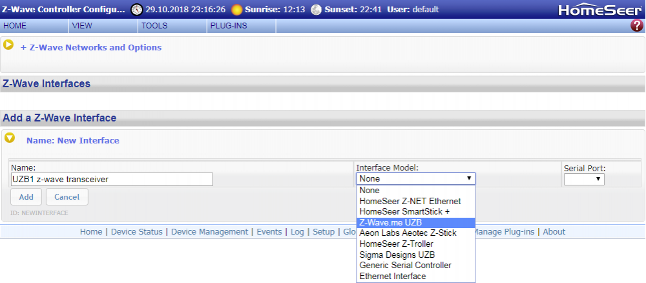Open the PLUG-INS menu
This screenshot has height=283, width=646.
tap(242, 26)
